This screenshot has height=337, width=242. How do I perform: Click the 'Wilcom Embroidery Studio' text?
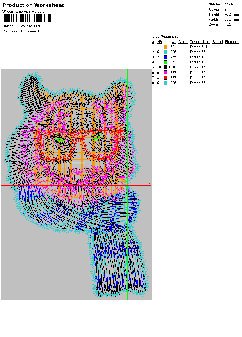pyautogui.click(x=23, y=11)
